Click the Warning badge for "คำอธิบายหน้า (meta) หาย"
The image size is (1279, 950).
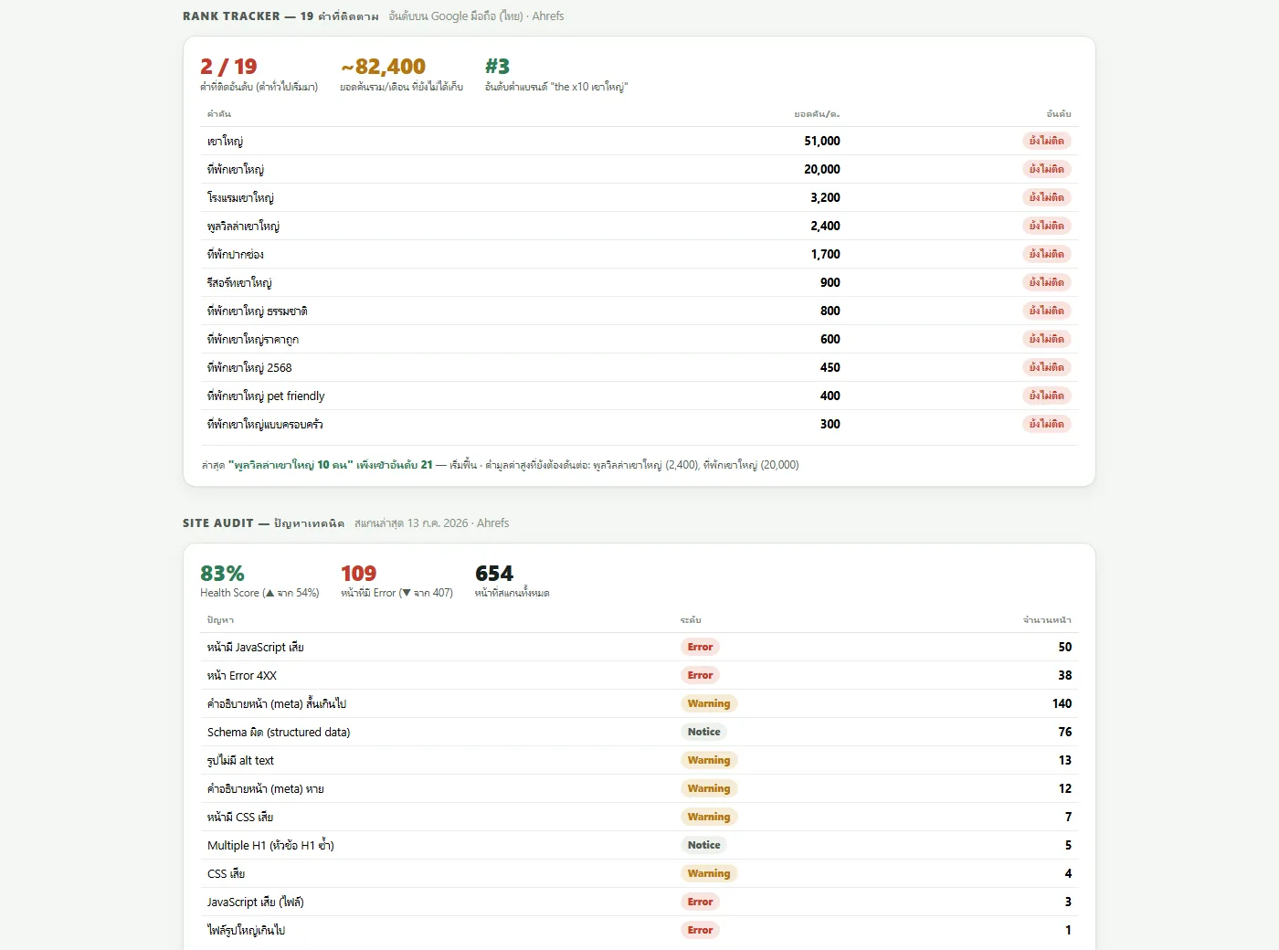(709, 788)
